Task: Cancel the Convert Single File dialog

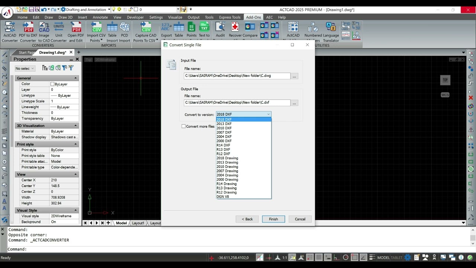Action: coord(300,219)
